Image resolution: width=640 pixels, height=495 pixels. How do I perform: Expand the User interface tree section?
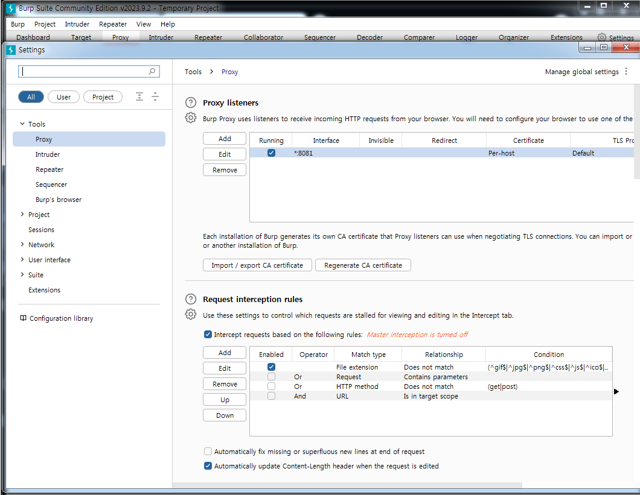point(22,259)
